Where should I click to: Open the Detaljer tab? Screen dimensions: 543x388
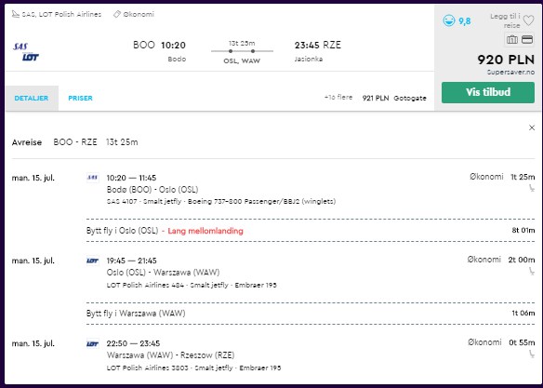pyautogui.click(x=32, y=98)
